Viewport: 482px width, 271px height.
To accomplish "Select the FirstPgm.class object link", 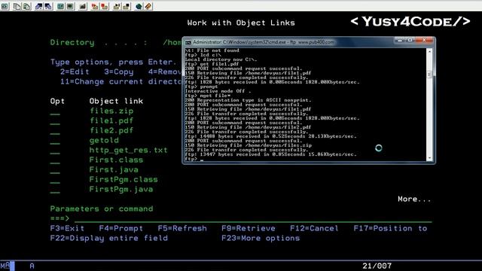I will pyautogui.click(x=124, y=179).
